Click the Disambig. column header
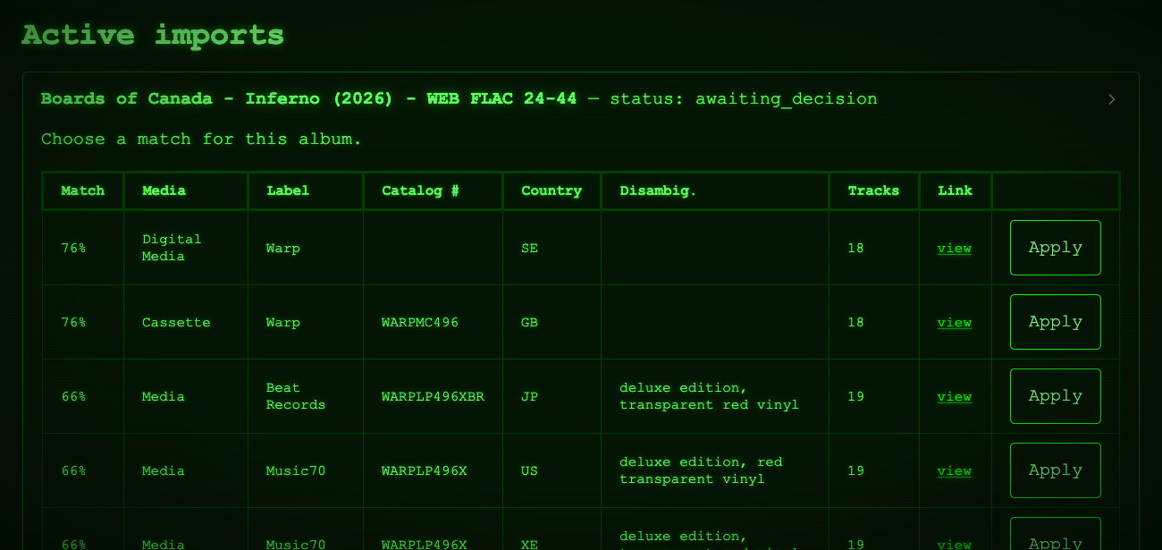 pyautogui.click(x=715, y=190)
